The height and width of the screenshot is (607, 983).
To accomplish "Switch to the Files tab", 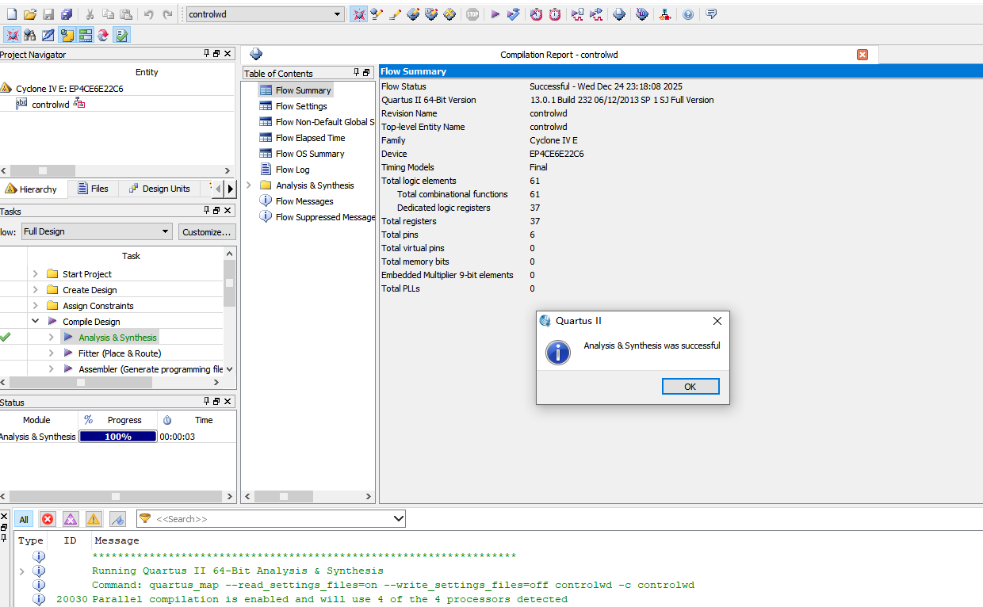I will tap(94, 189).
